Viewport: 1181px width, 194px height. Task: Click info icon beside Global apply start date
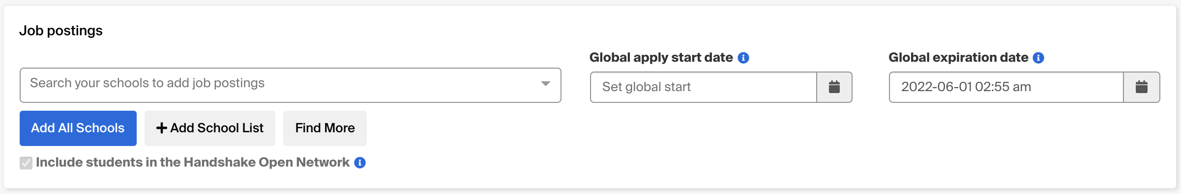pos(743,58)
